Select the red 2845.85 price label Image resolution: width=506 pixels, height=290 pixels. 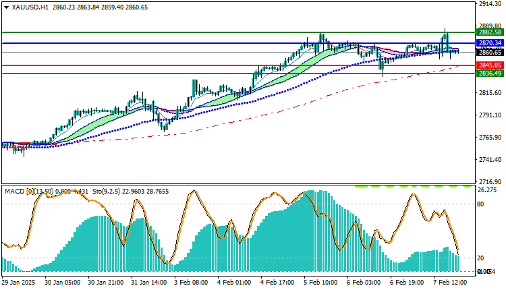point(490,65)
